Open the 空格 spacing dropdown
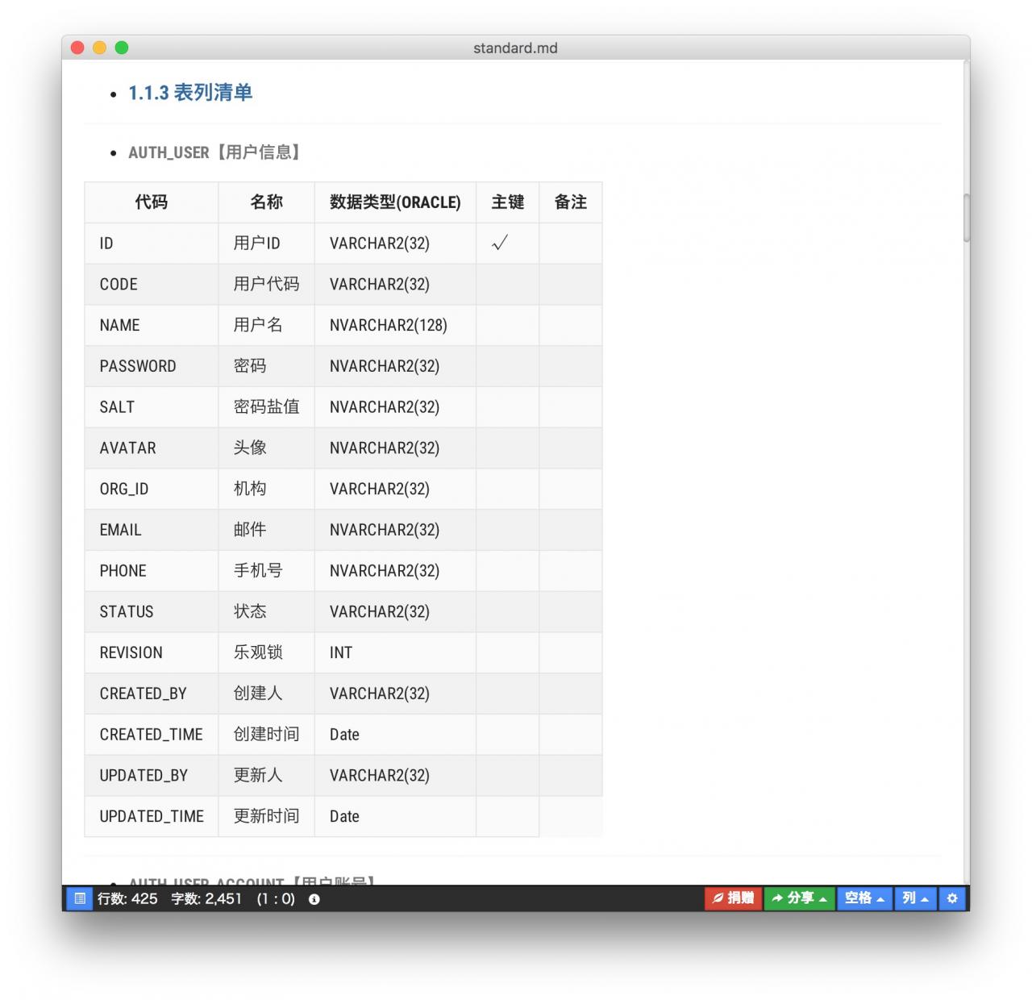The width and height of the screenshot is (1032, 1000). (x=864, y=898)
